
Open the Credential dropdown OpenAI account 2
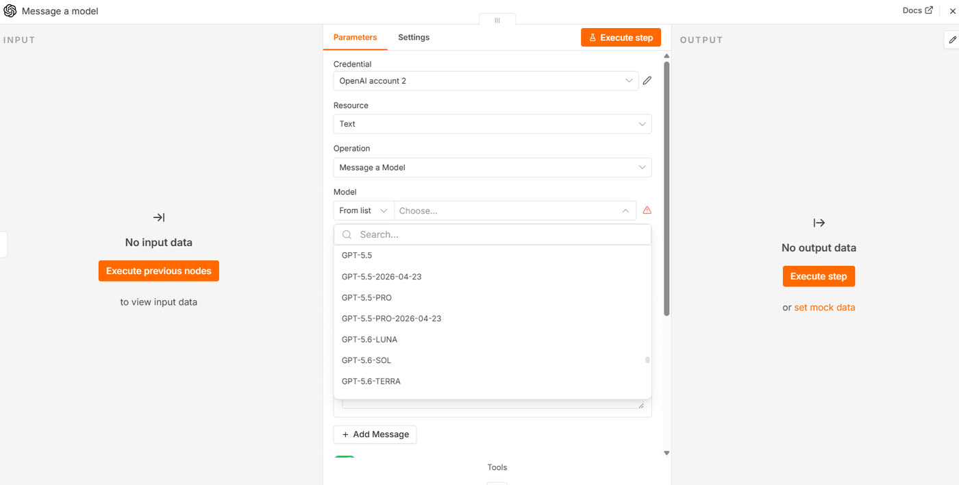[486, 81]
